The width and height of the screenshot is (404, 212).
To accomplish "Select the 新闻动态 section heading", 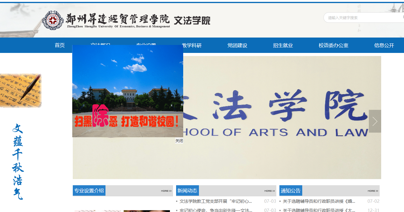I will pyautogui.click(x=187, y=191).
